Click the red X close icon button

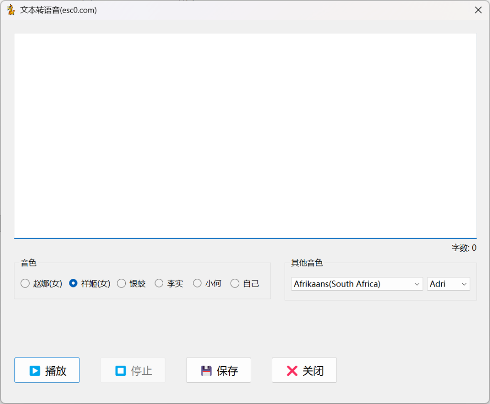(292, 370)
